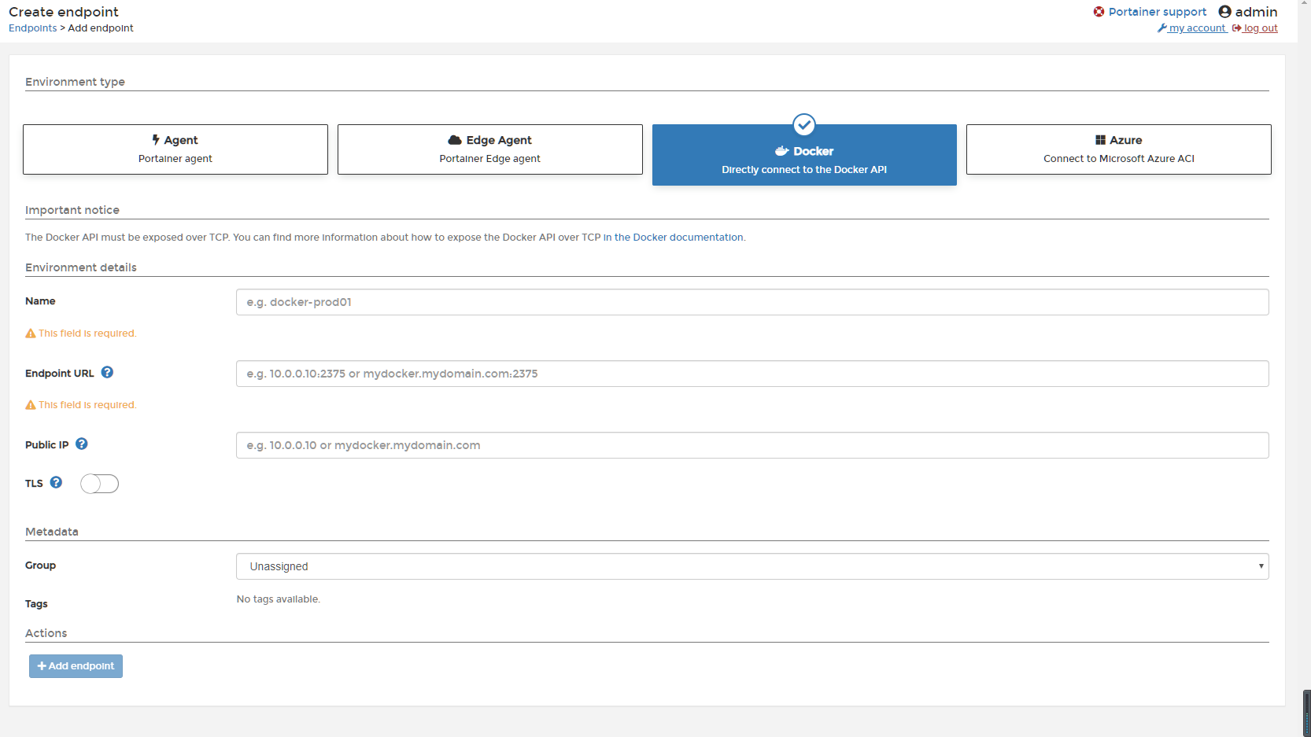This screenshot has height=737, width=1311.
Task: Click the Docker whale icon
Action: (781, 151)
